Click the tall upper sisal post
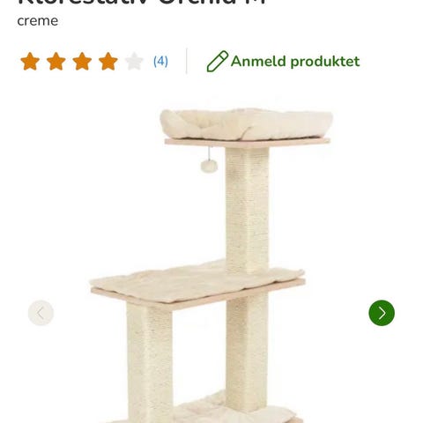The image size is (423, 423). 247,209
